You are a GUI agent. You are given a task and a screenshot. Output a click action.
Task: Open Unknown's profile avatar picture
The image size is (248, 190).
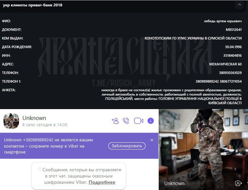point(11,121)
